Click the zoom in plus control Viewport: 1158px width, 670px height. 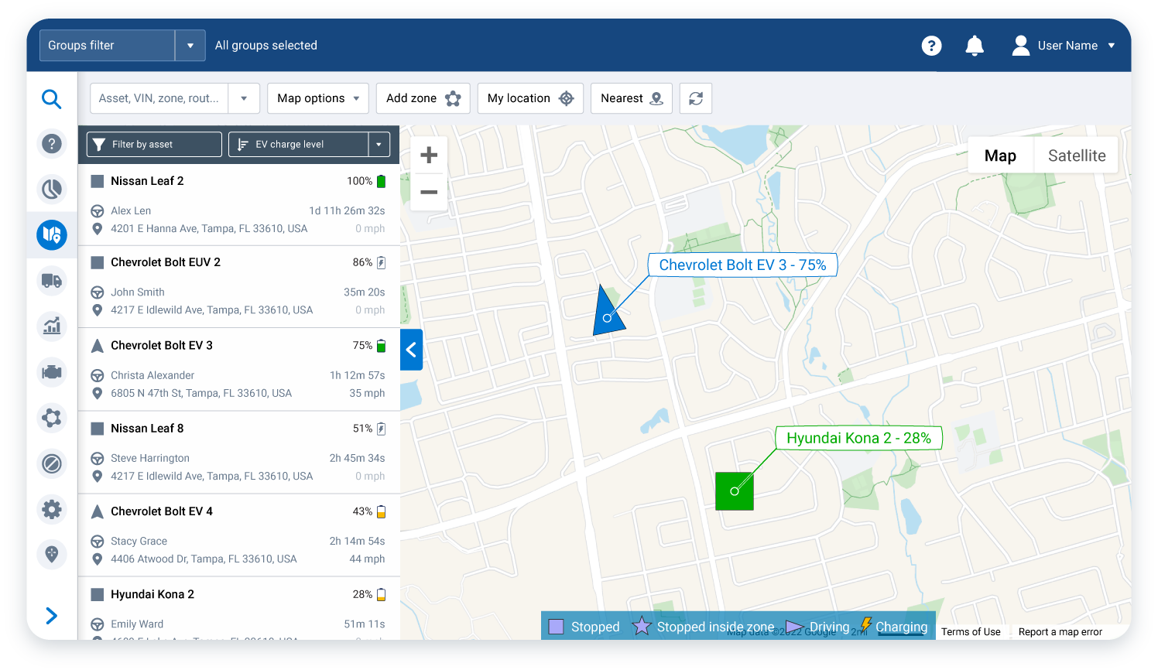(428, 154)
